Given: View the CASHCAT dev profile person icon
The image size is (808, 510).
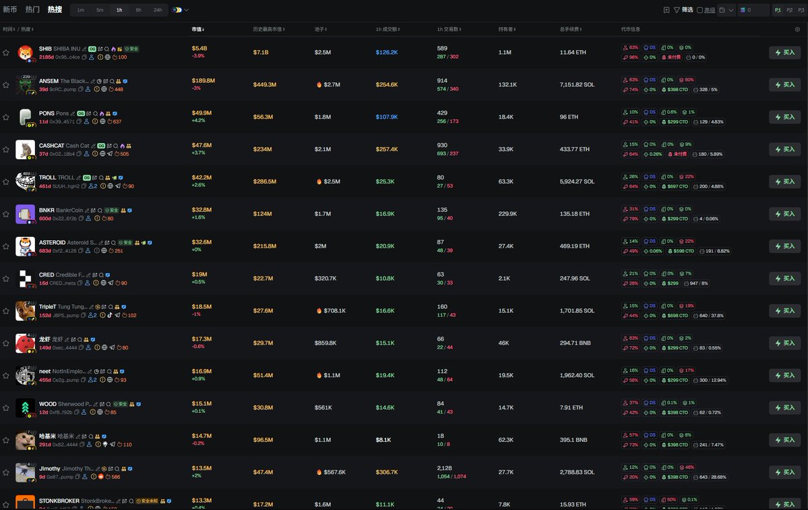Looking at the screenshot, I should tap(86, 154).
